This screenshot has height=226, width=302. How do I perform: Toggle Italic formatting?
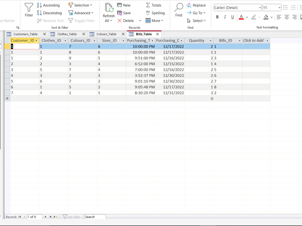tap(225, 17)
